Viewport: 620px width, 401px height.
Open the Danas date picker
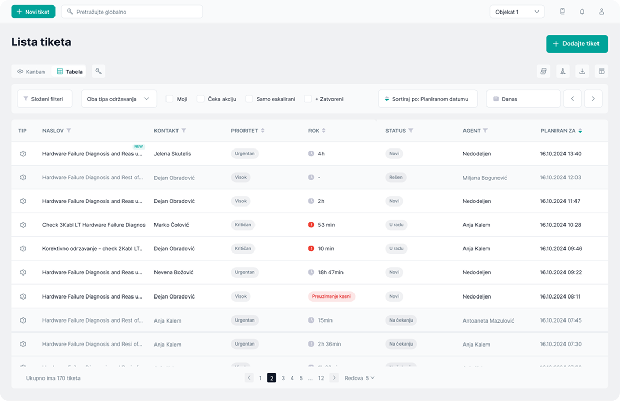(x=524, y=99)
